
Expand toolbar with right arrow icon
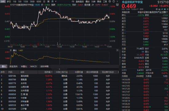(x=117, y=2)
